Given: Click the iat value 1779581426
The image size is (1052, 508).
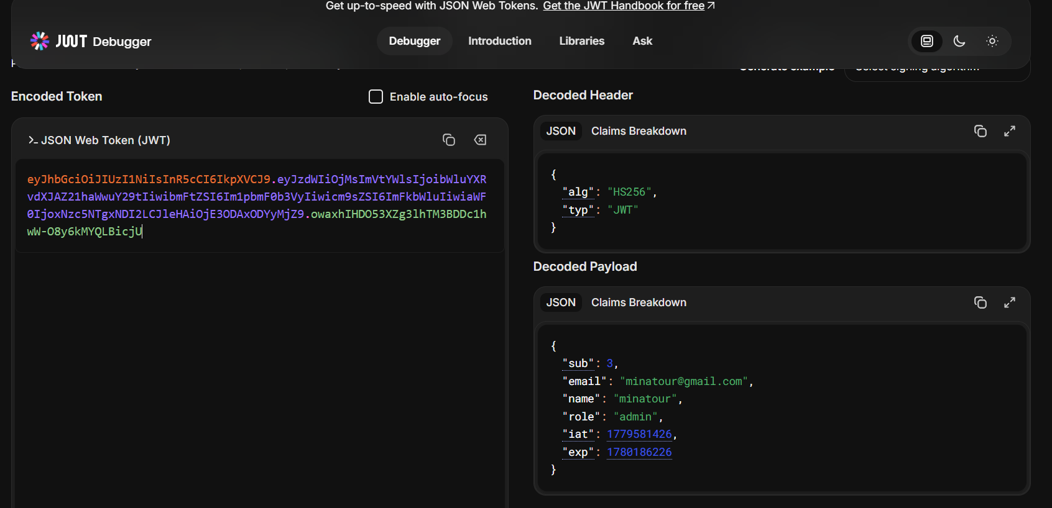Looking at the screenshot, I should coord(639,434).
